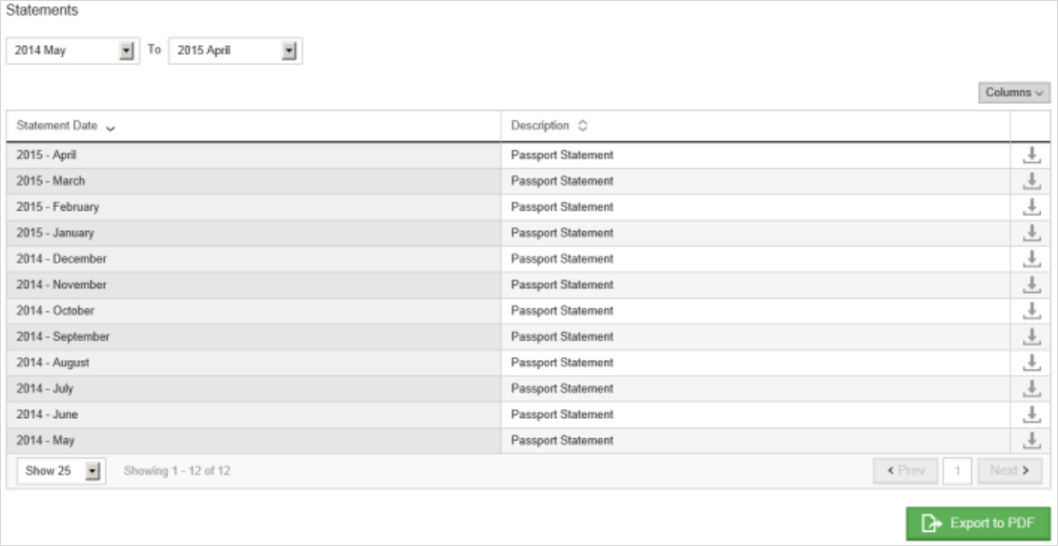Click the page number field
Image resolution: width=1058 pixels, height=546 pixels.
pos(957,471)
